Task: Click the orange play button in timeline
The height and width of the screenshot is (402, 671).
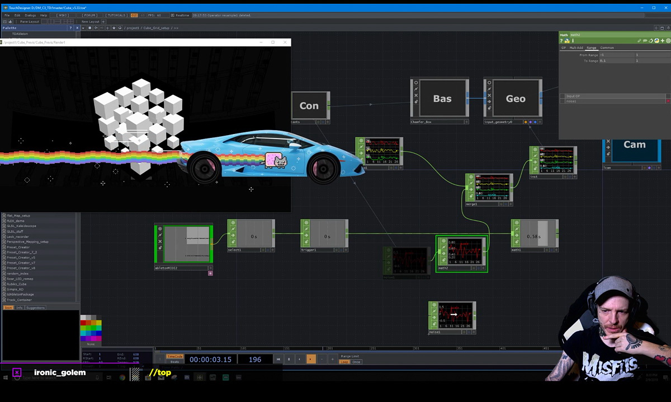Action: (311, 359)
